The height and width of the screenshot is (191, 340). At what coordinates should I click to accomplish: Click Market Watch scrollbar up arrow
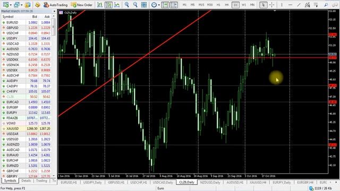pyautogui.click(x=54, y=16)
